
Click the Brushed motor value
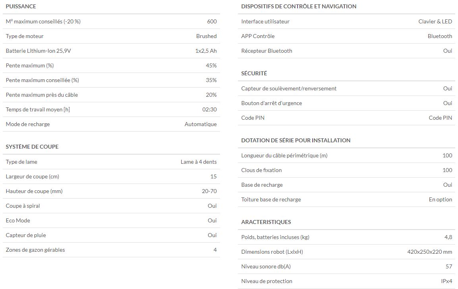pyautogui.click(x=206, y=36)
